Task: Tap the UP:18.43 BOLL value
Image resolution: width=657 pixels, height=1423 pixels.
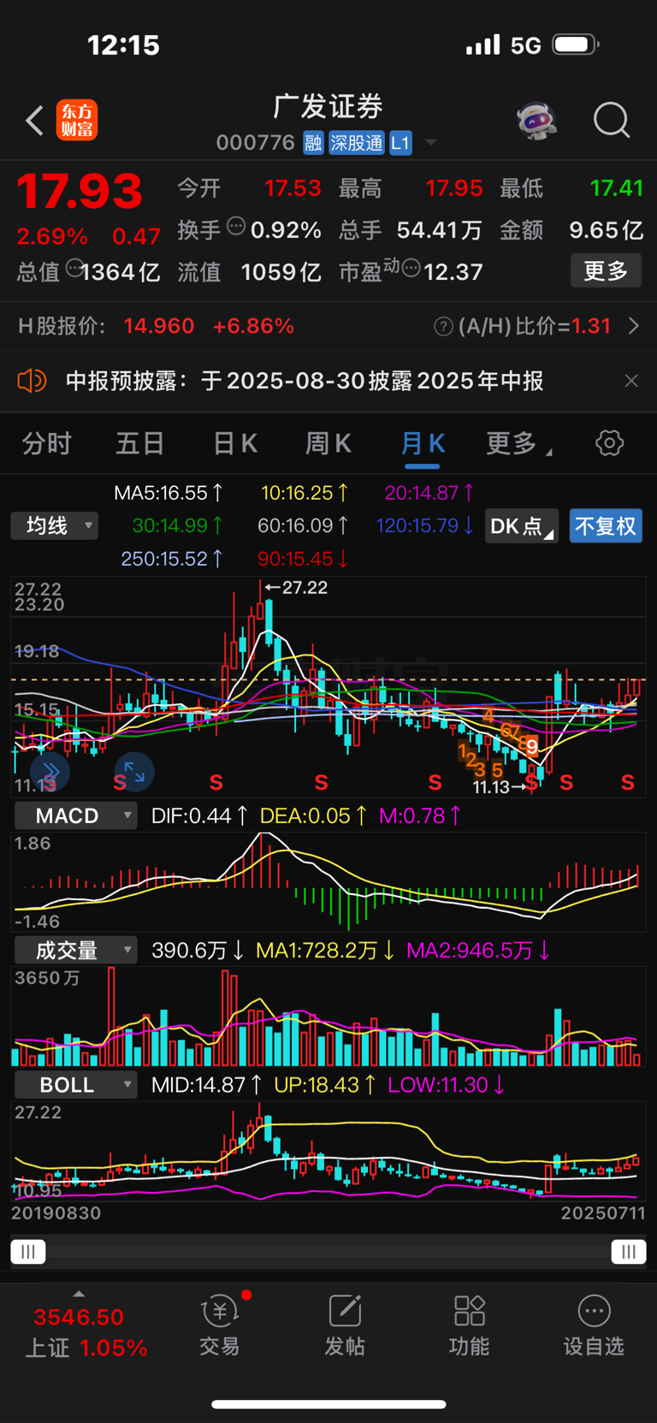Action: click(324, 1085)
